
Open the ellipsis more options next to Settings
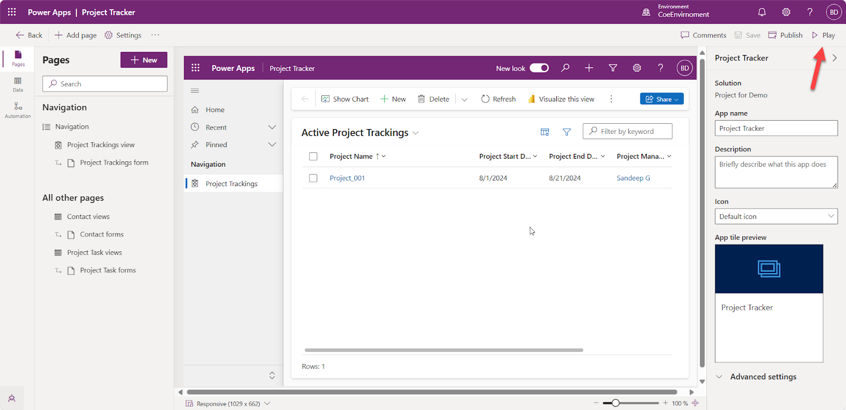click(155, 35)
